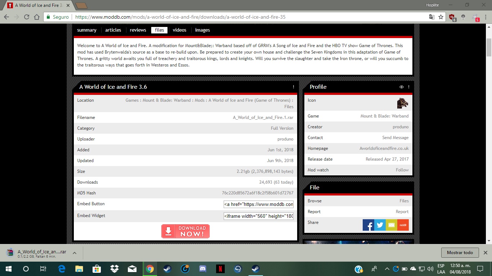Open the reviews tab
Viewport: 492px width, 276px height.
tap(138, 30)
